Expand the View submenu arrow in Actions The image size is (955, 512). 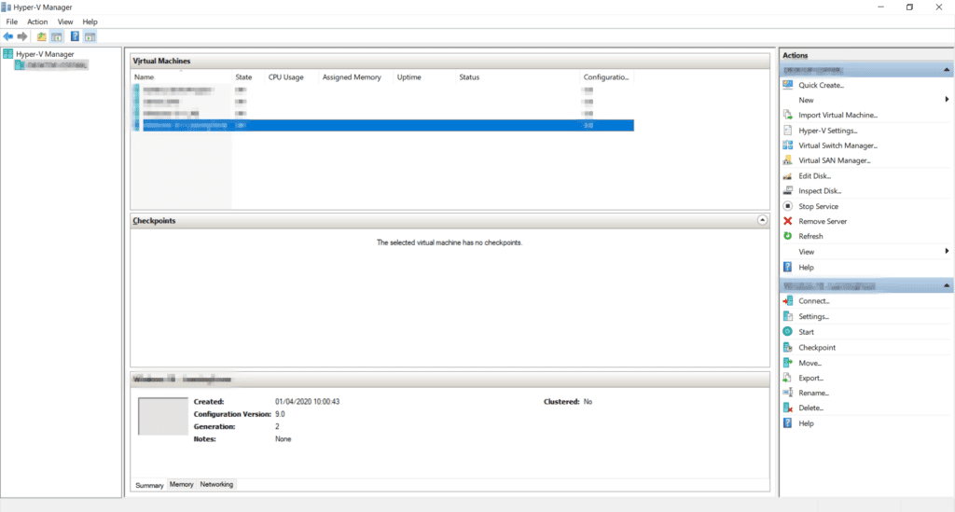(x=947, y=251)
